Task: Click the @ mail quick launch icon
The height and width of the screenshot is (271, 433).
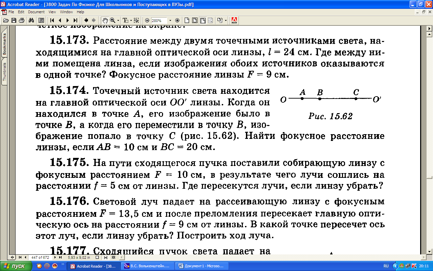Action: [x=47, y=266]
